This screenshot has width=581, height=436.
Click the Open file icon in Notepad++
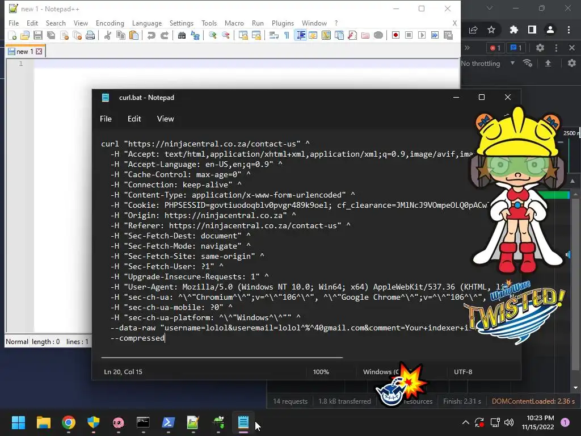click(25, 35)
